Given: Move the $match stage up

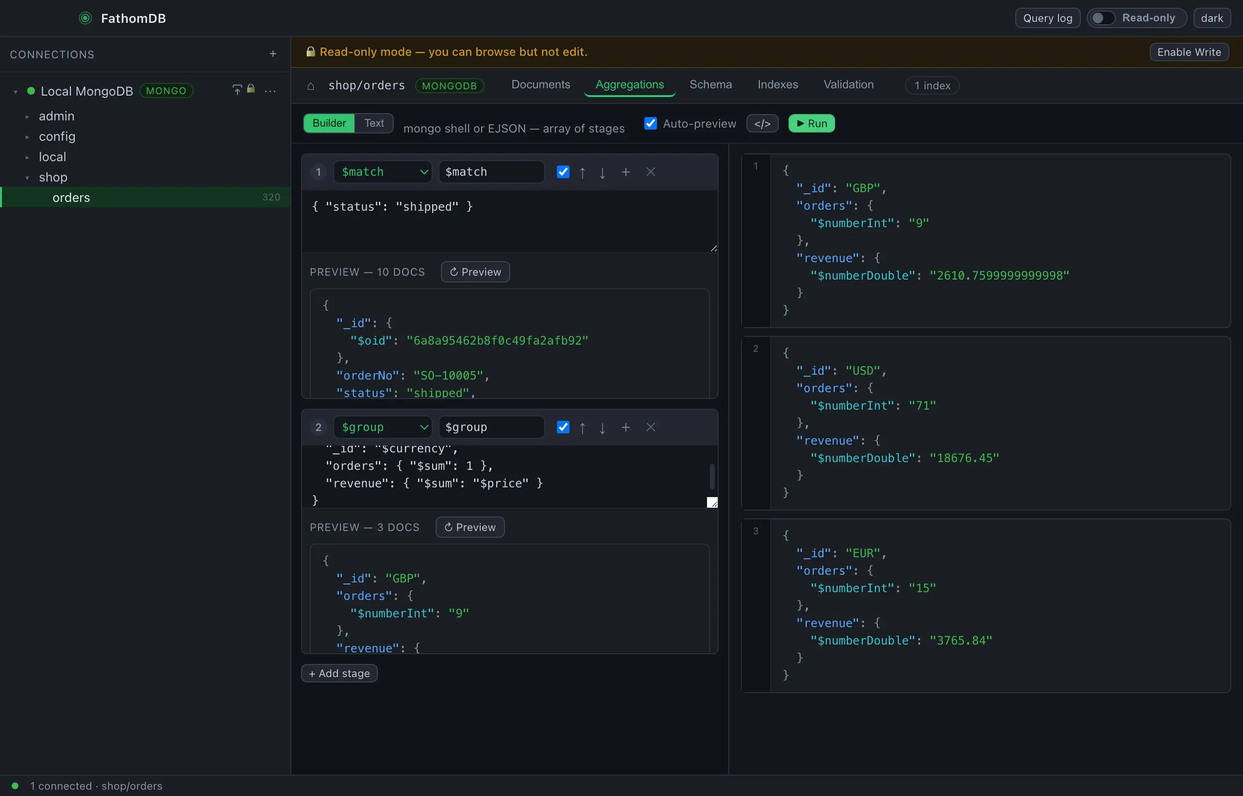Looking at the screenshot, I should 582,172.
